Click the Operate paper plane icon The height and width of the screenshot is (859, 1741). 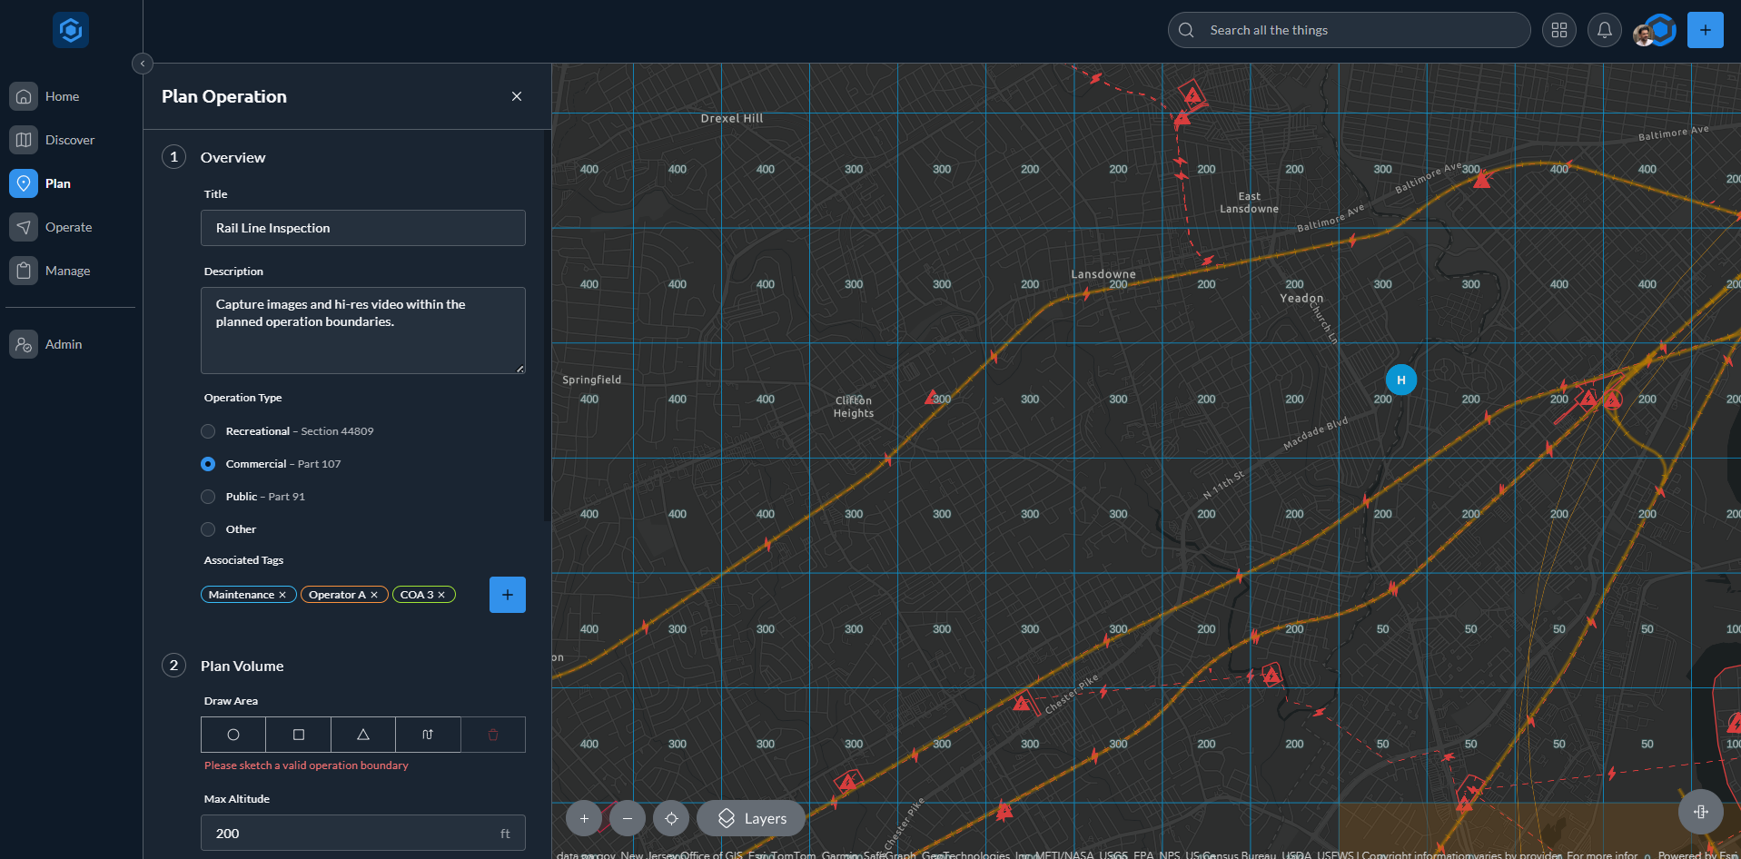point(24,227)
